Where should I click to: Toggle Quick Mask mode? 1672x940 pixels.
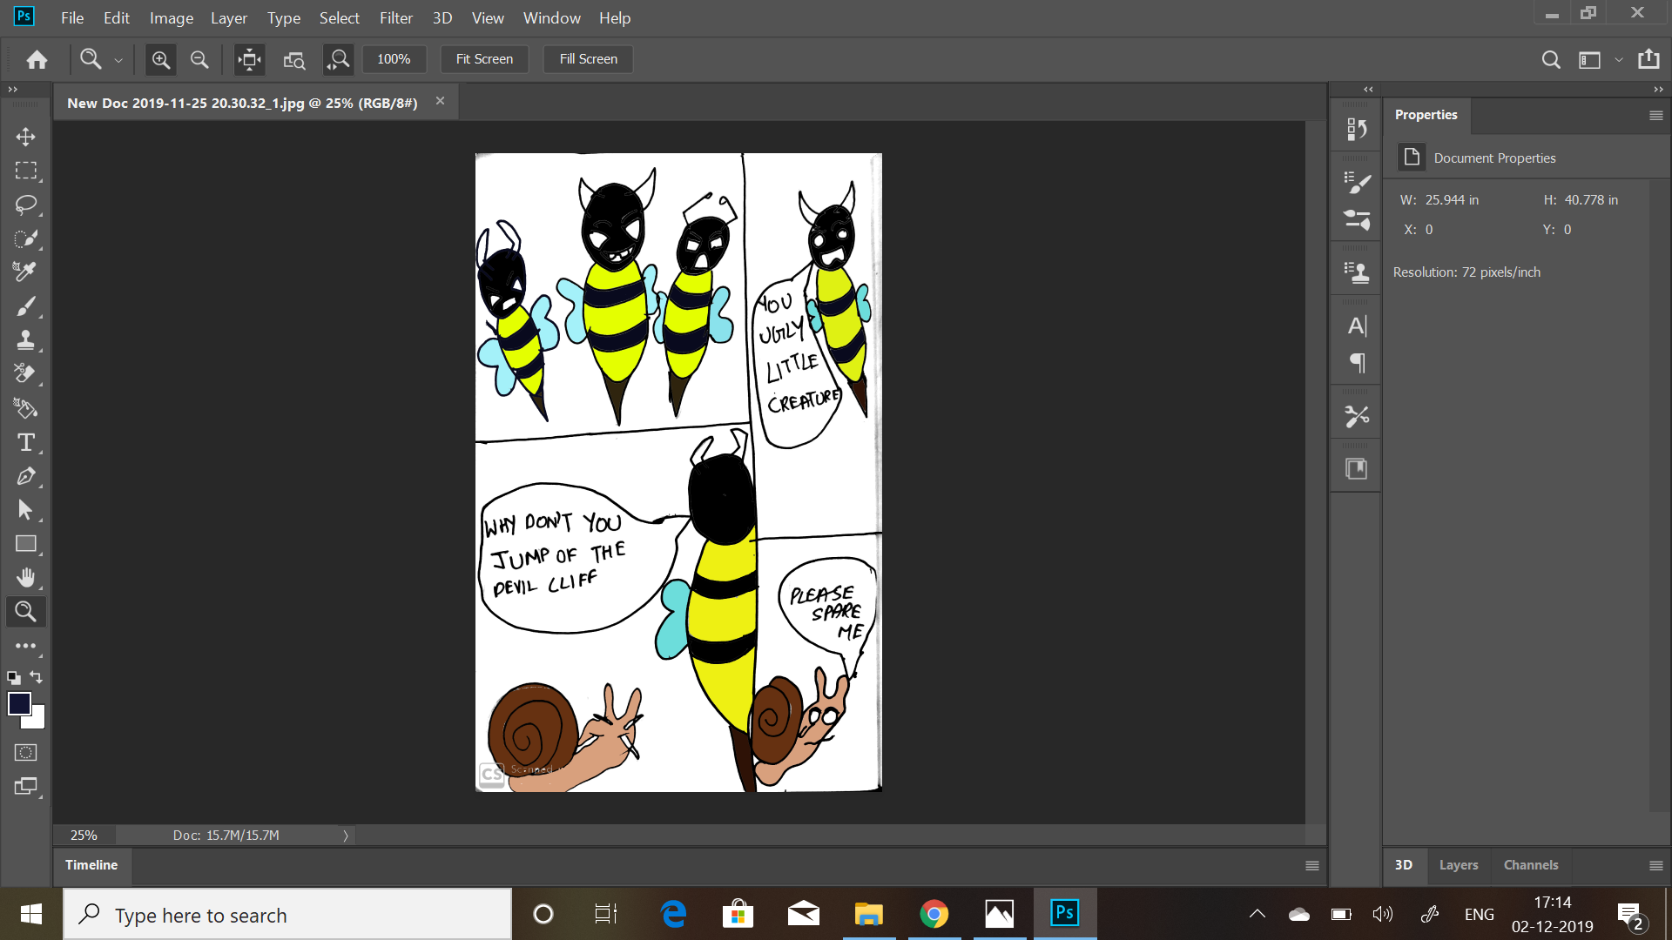point(25,752)
